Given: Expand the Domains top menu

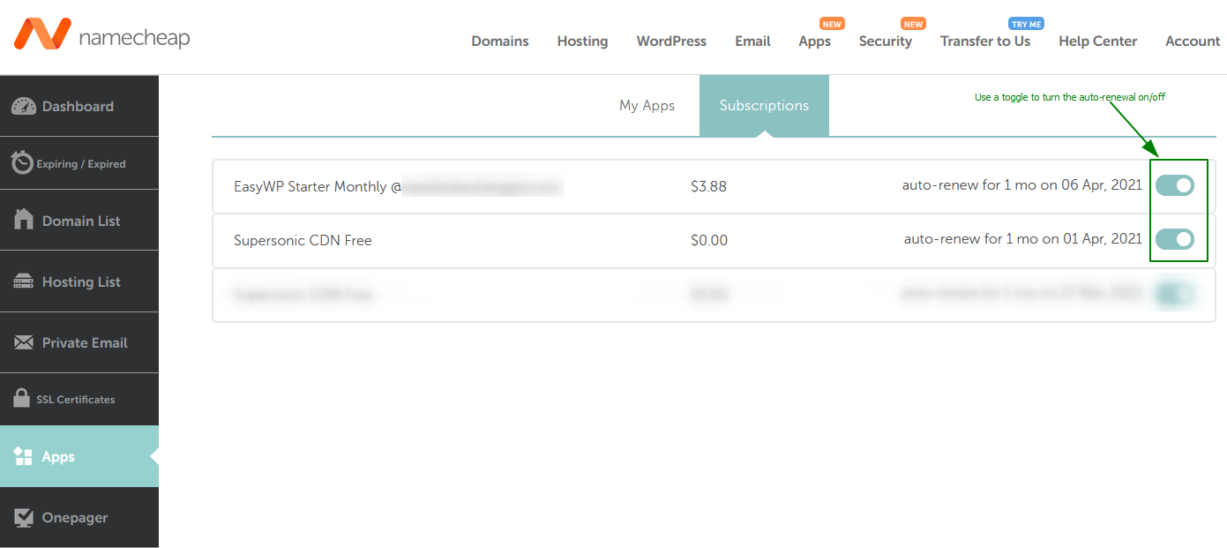Looking at the screenshot, I should (x=500, y=41).
